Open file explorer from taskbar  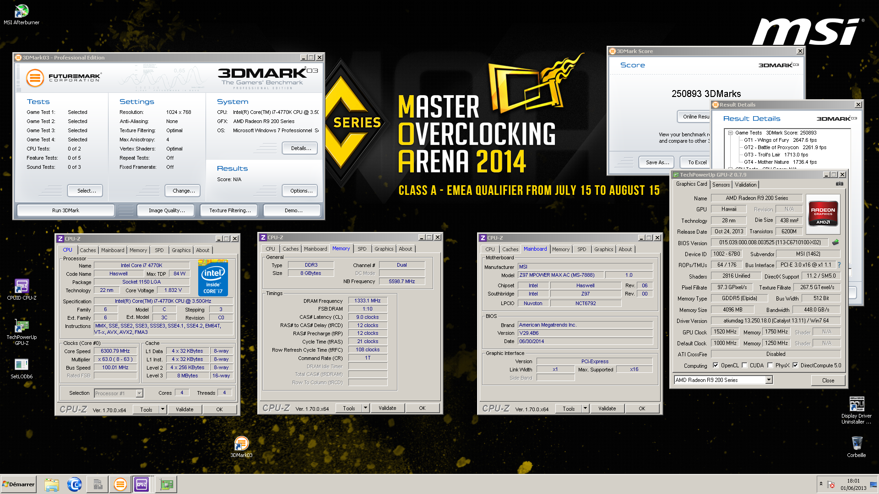tap(52, 484)
